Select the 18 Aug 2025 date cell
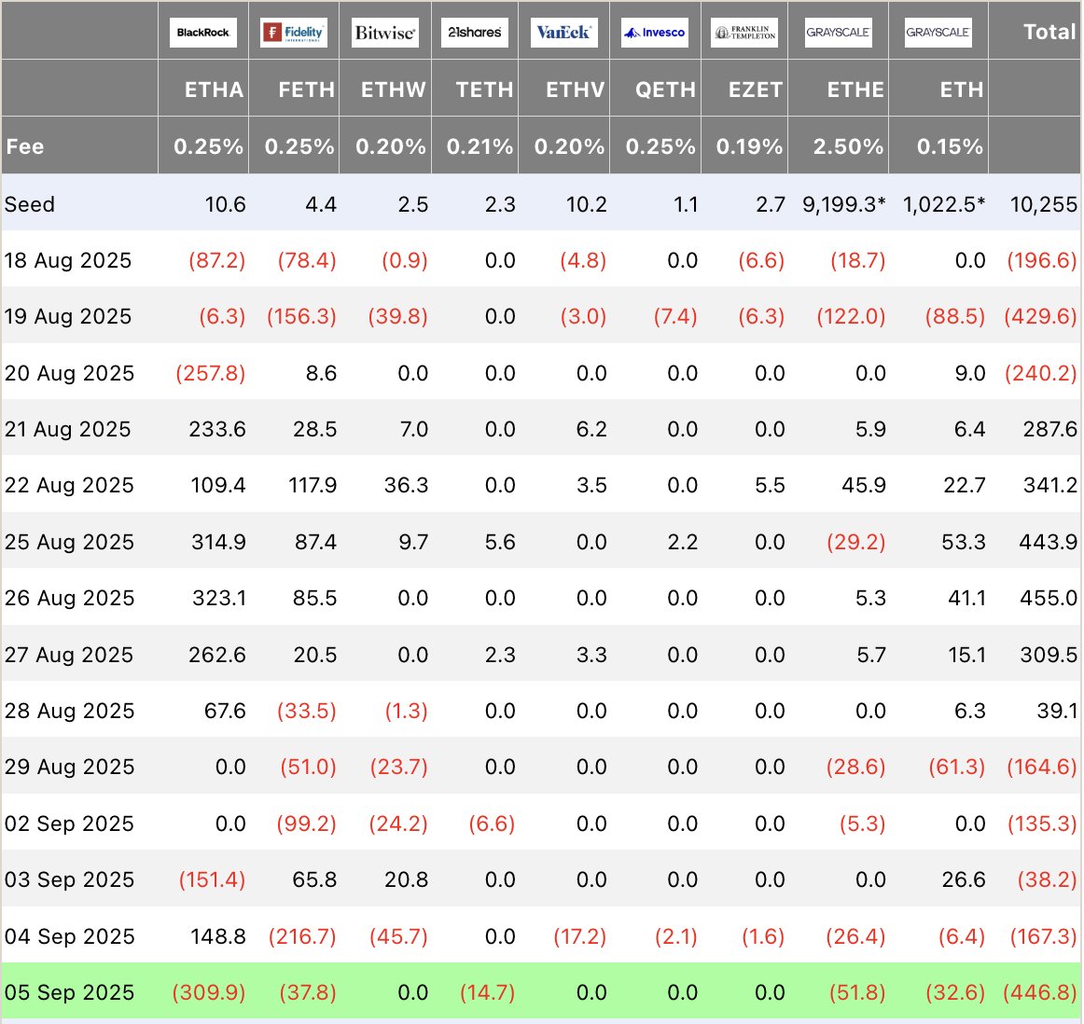 click(68, 260)
